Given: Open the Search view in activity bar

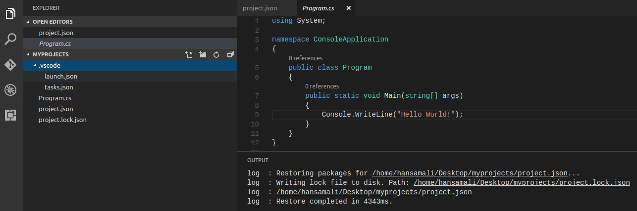Looking at the screenshot, I should pyautogui.click(x=11, y=39).
